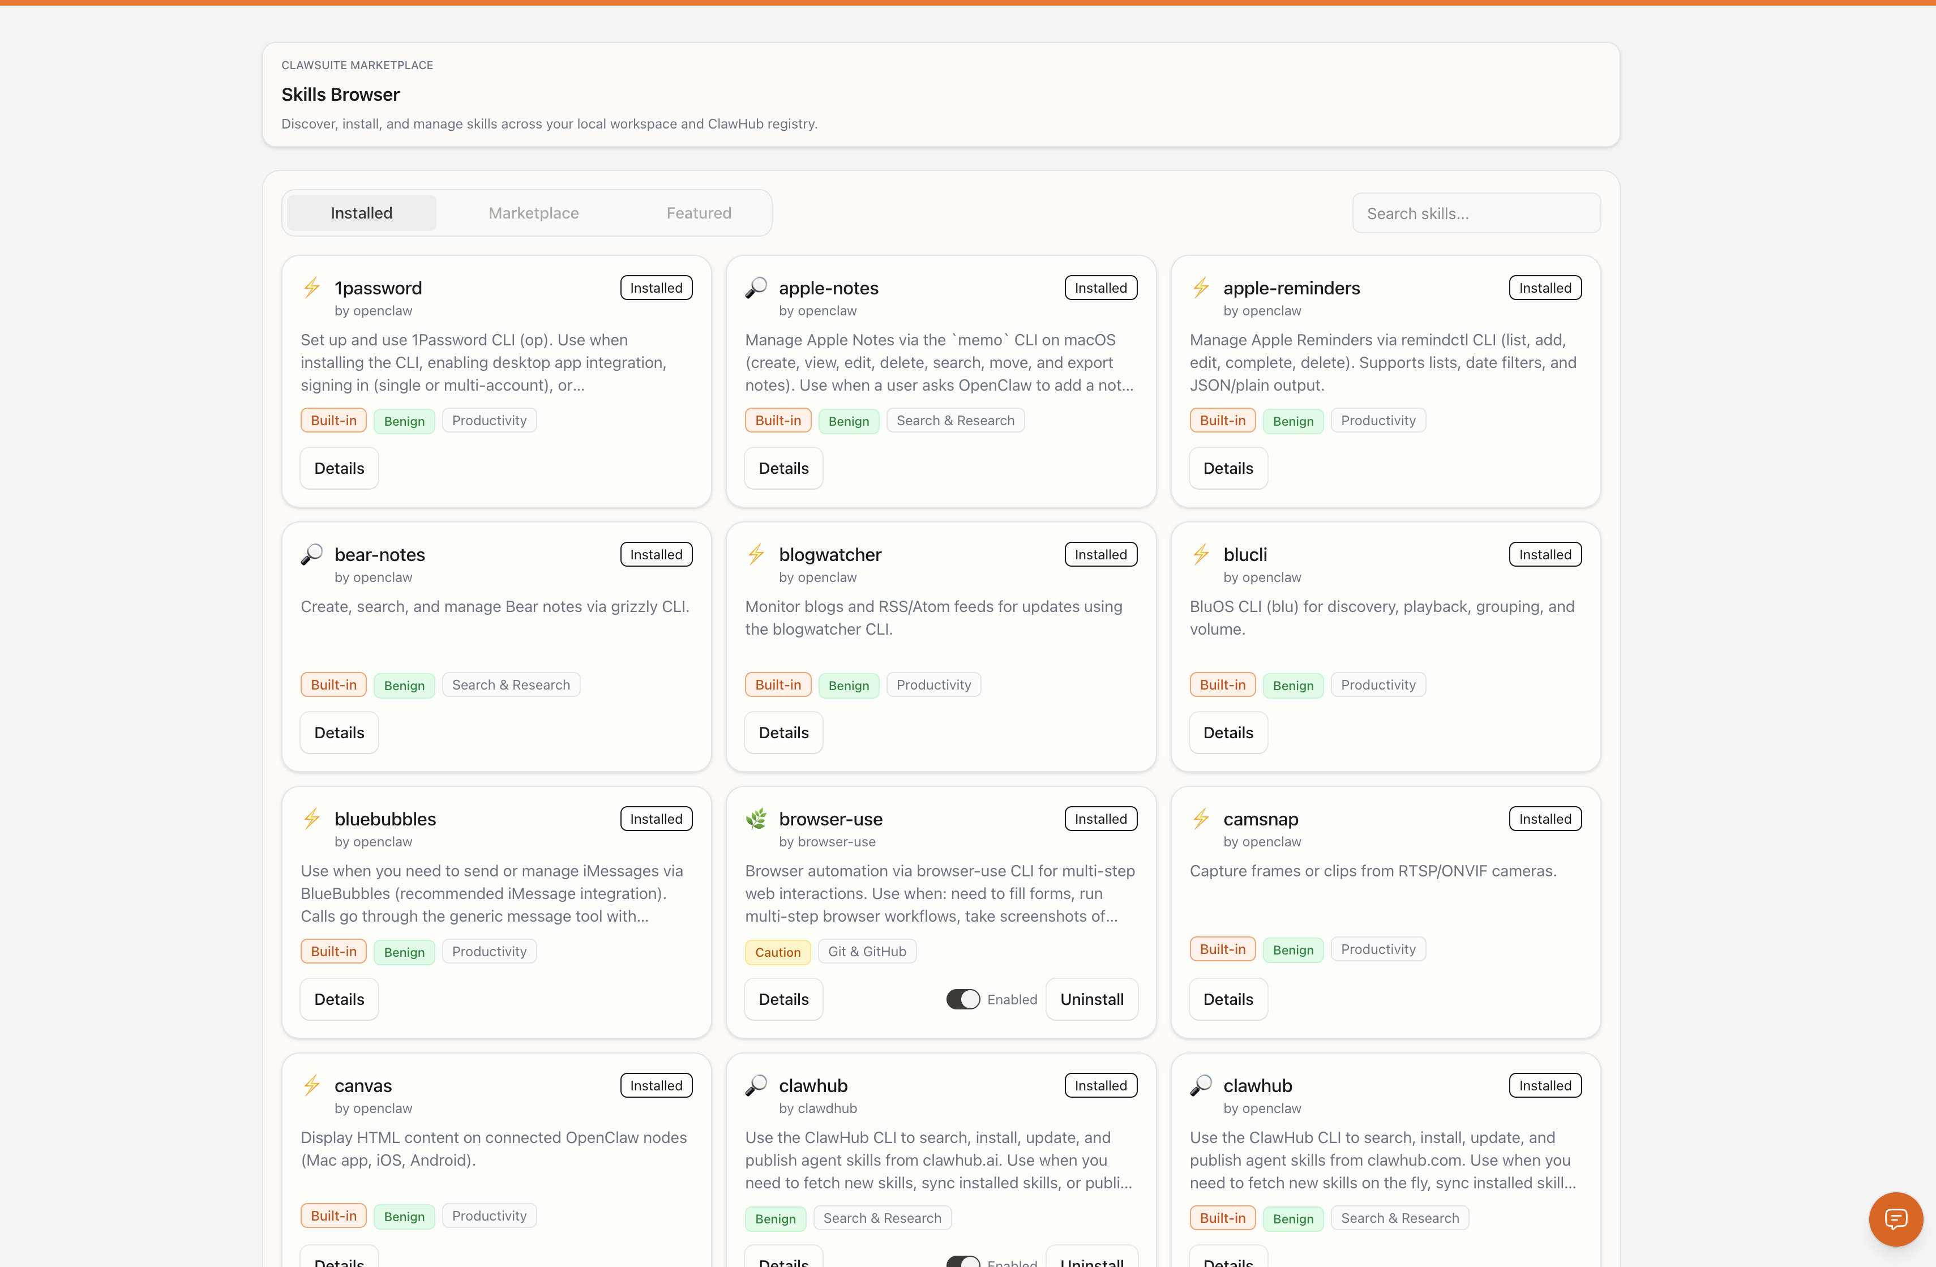Click the Installed badge on 1password card
Viewport: 1936px width, 1267px height.
[657, 288]
